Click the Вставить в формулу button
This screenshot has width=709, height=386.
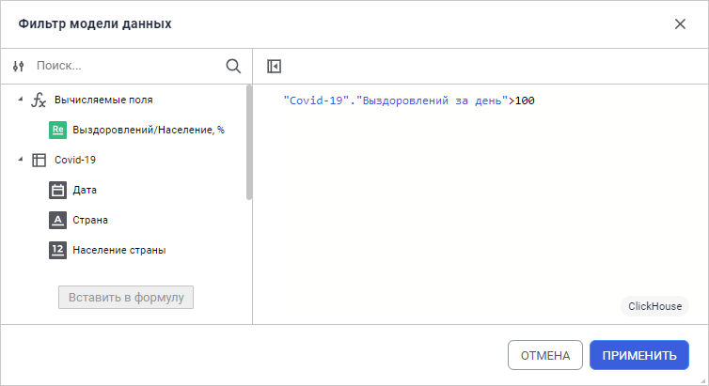tap(126, 298)
